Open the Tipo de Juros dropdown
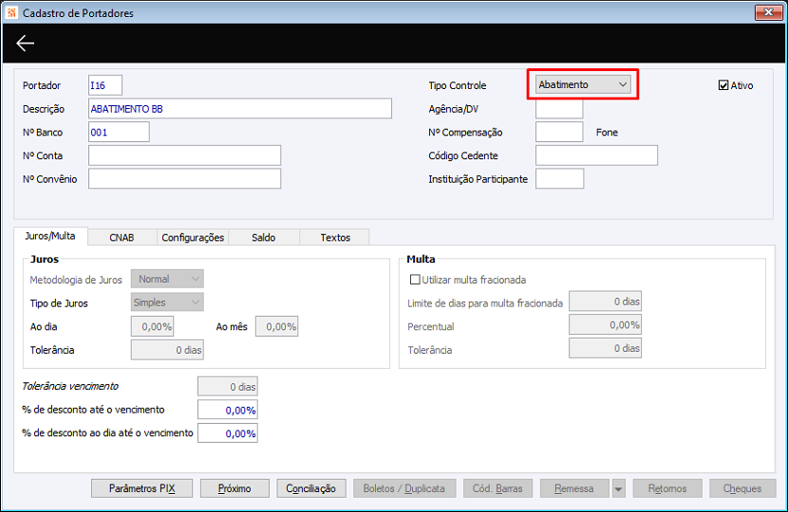Screen dimensions: 788x512 [167, 302]
